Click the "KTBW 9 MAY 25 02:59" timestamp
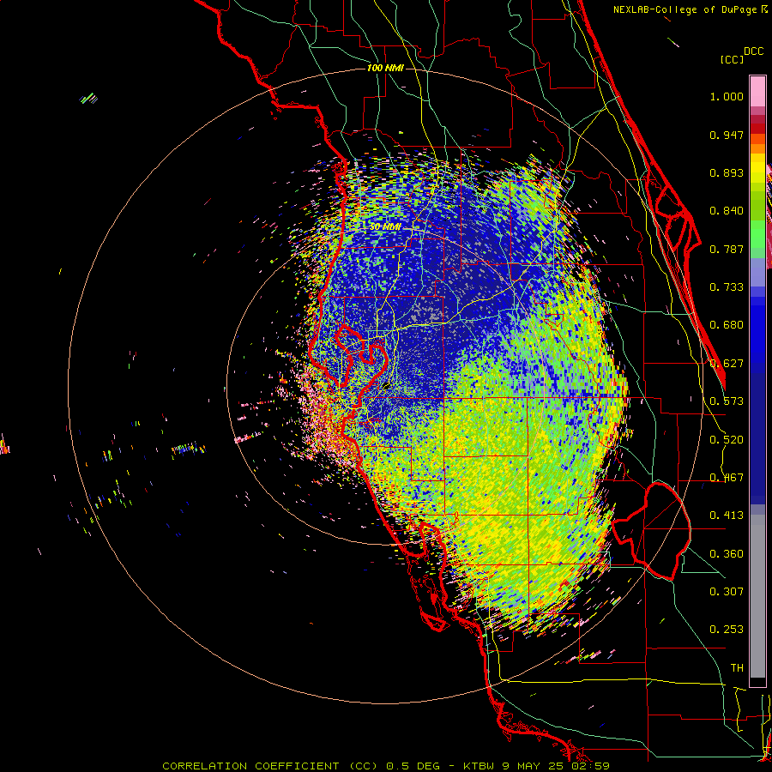The height and width of the screenshot is (772, 772). coord(537,766)
